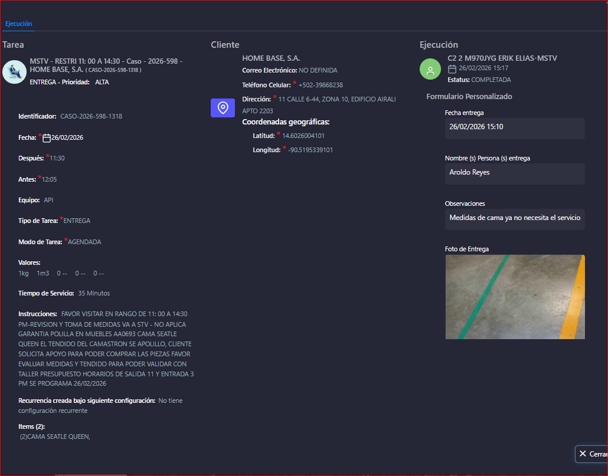Click the Nombre Persona entrega field

click(514, 173)
